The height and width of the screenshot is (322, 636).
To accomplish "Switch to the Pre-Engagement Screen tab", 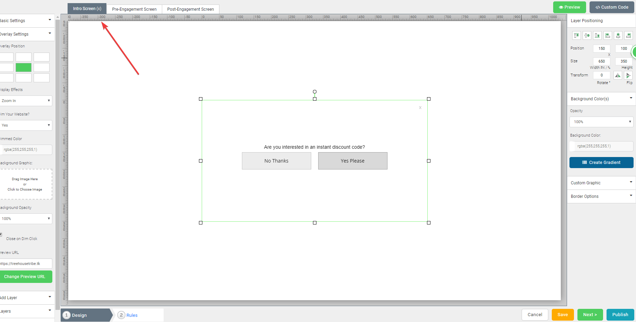I will tap(134, 9).
